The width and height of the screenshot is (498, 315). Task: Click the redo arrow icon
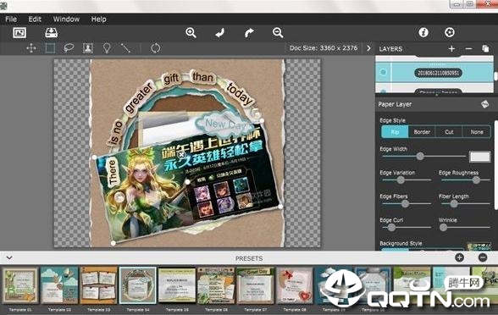[249, 33]
